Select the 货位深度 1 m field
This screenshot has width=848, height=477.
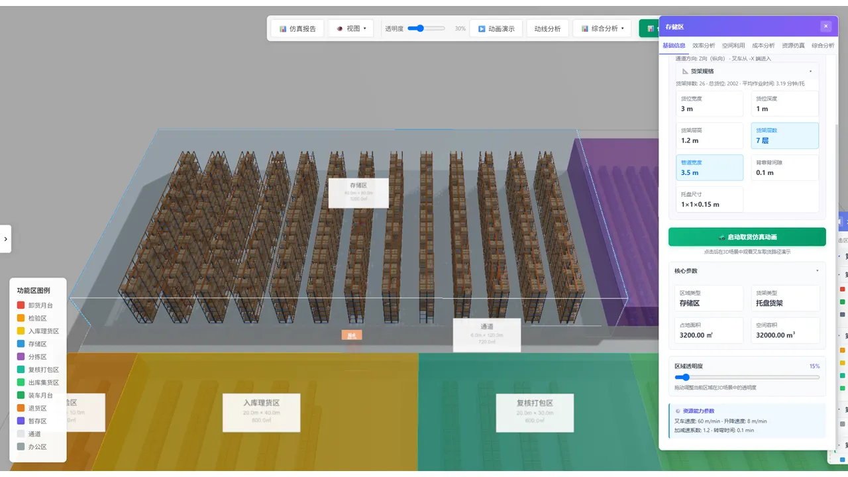tap(784, 104)
